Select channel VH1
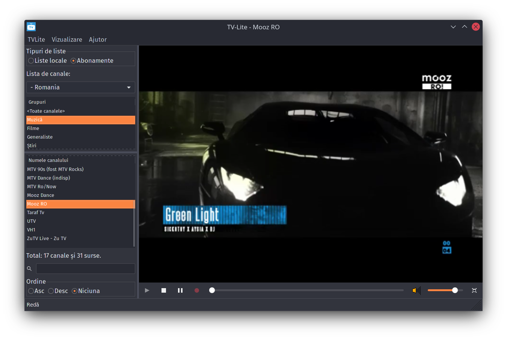 80,230
